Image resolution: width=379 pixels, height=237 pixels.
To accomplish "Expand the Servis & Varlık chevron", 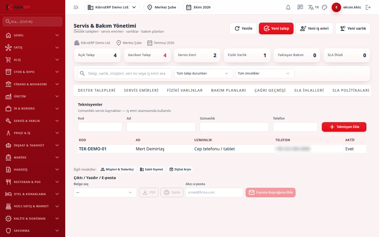I will (x=57, y=121).
